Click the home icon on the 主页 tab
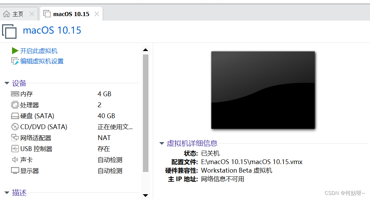 pos(7,14)
